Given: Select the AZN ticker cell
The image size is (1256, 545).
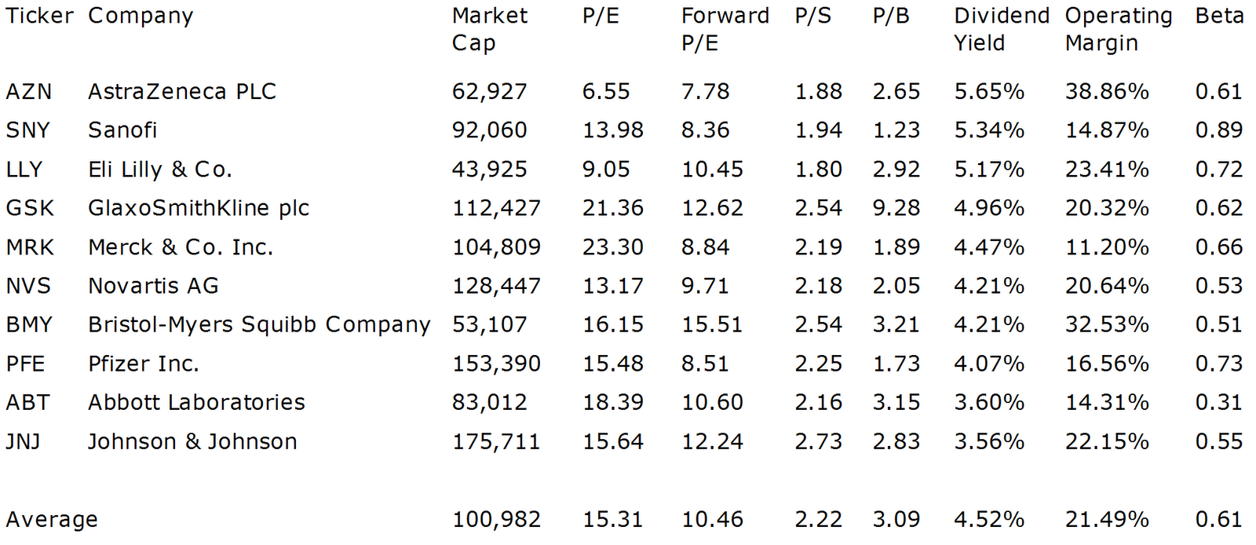Looking at the screenshot, I should pos(29,92).
